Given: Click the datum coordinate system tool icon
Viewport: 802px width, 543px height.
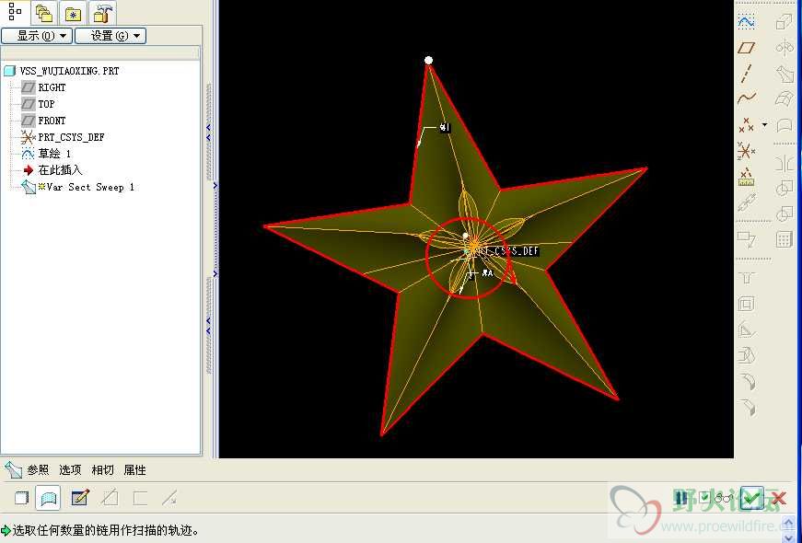Looking at the screenshot, I should point(746,151).
